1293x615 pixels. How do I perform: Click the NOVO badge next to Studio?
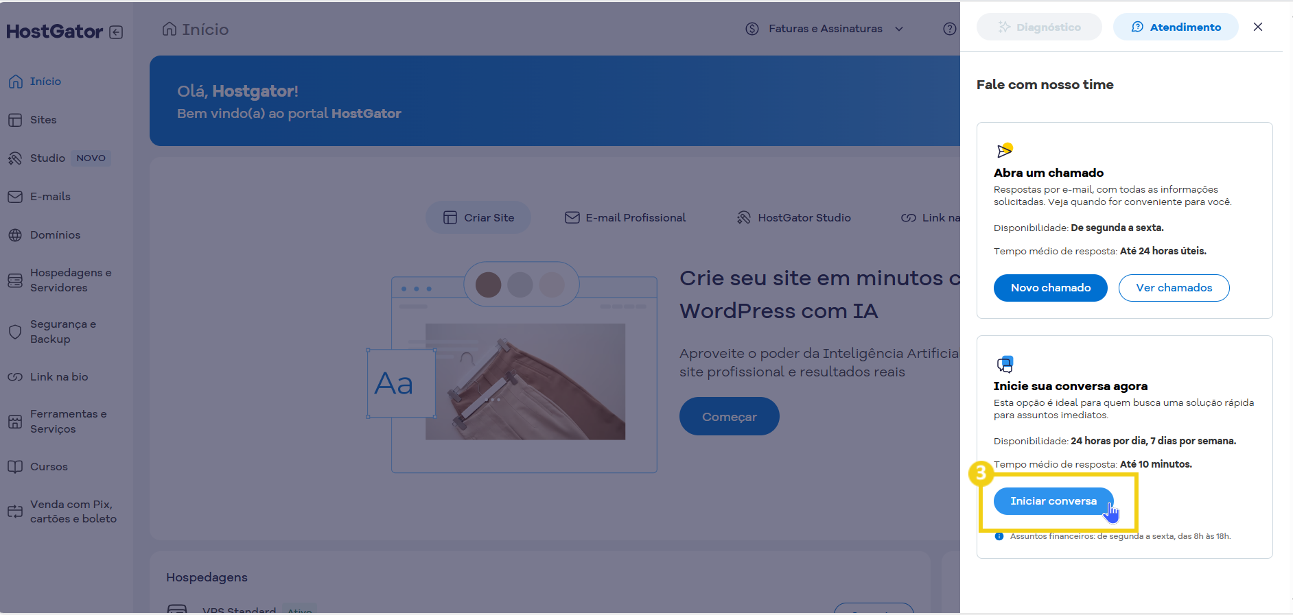(91, 158)
